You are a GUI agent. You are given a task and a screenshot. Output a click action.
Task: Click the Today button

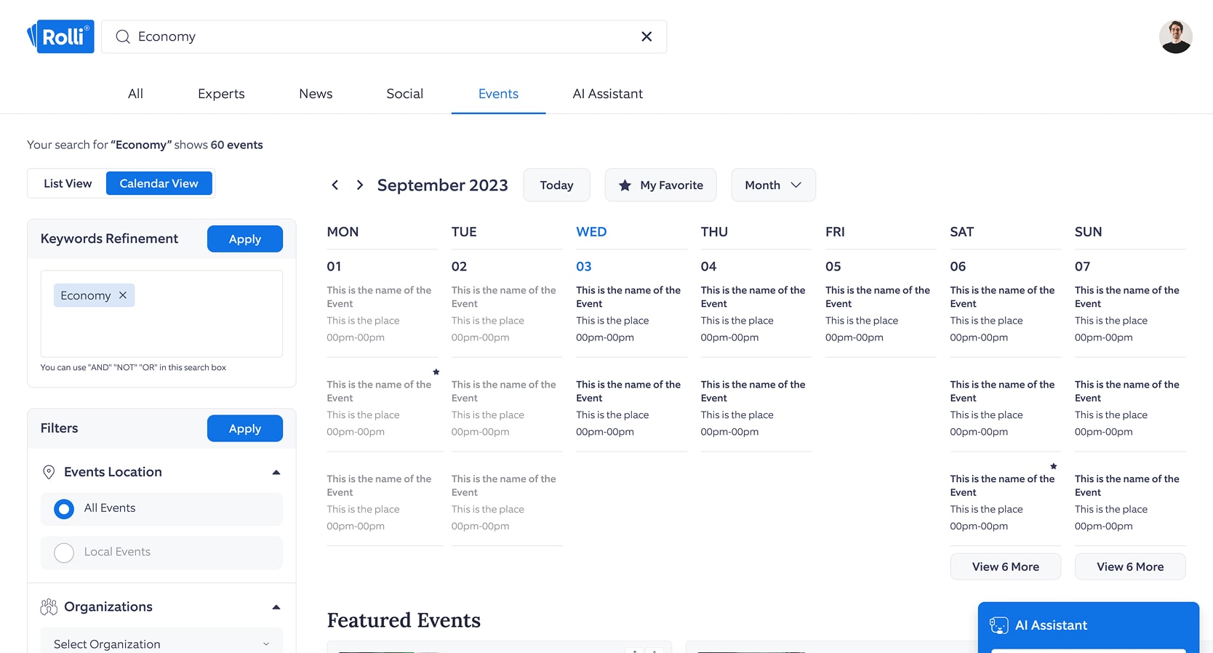[556, 185]
